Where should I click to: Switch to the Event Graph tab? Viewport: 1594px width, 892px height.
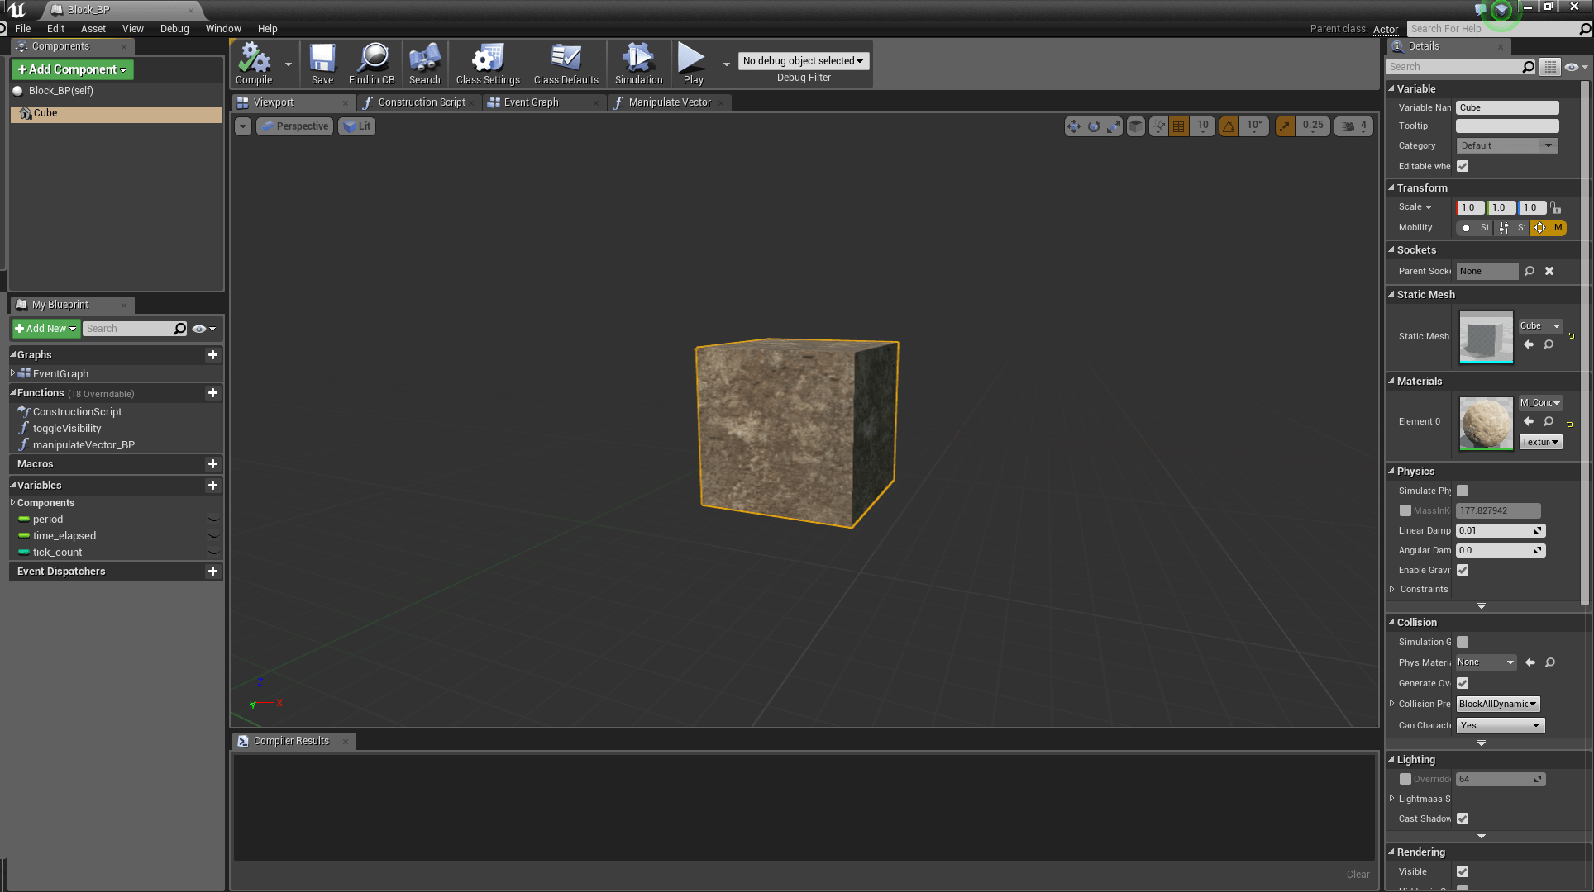532,102
